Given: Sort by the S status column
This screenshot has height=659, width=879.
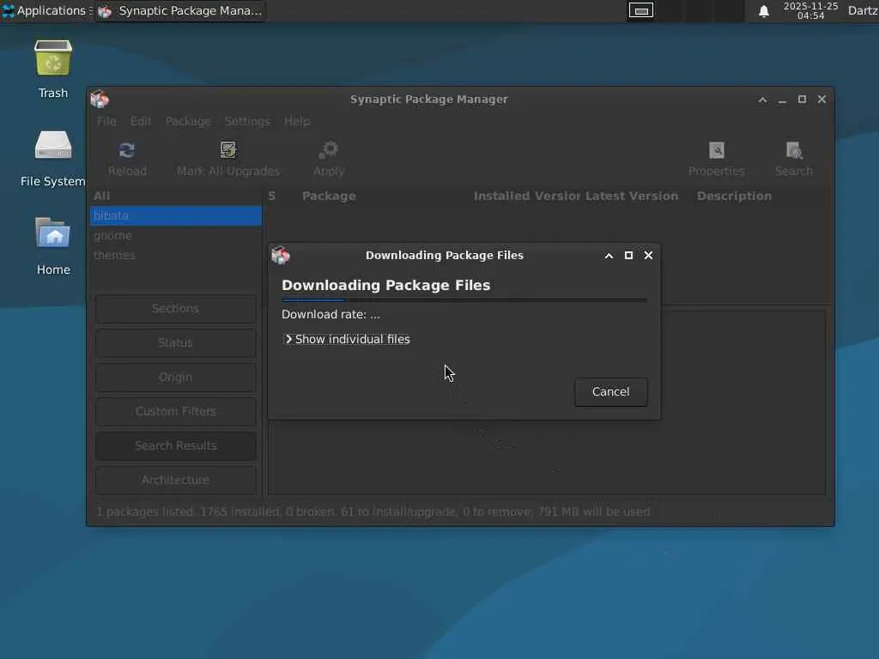Looking at the screenshot, I should (272, 196).
